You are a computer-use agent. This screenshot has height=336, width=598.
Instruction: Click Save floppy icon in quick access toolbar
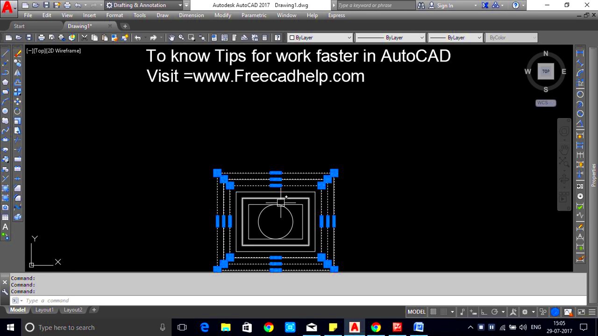coord(46,5)
